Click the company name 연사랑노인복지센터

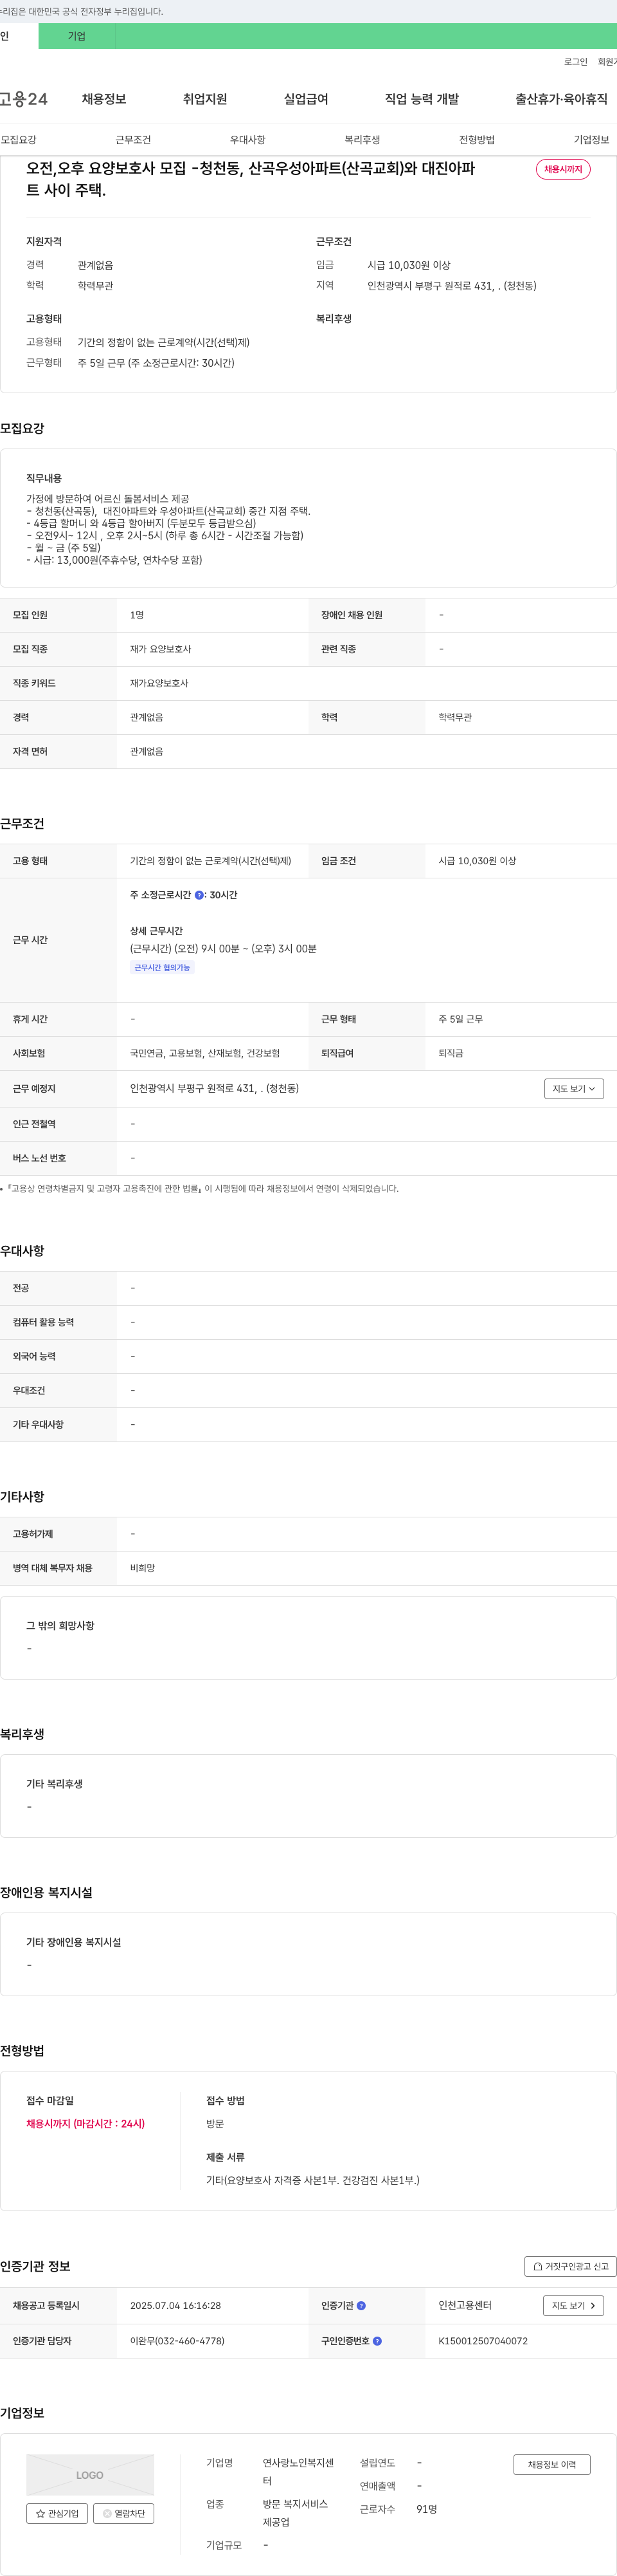(298, 2471)
